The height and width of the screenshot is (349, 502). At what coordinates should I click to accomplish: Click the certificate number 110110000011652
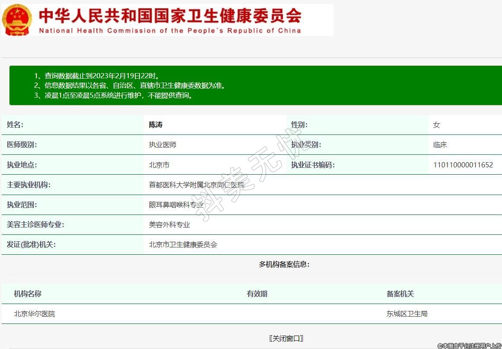[463, 165]
